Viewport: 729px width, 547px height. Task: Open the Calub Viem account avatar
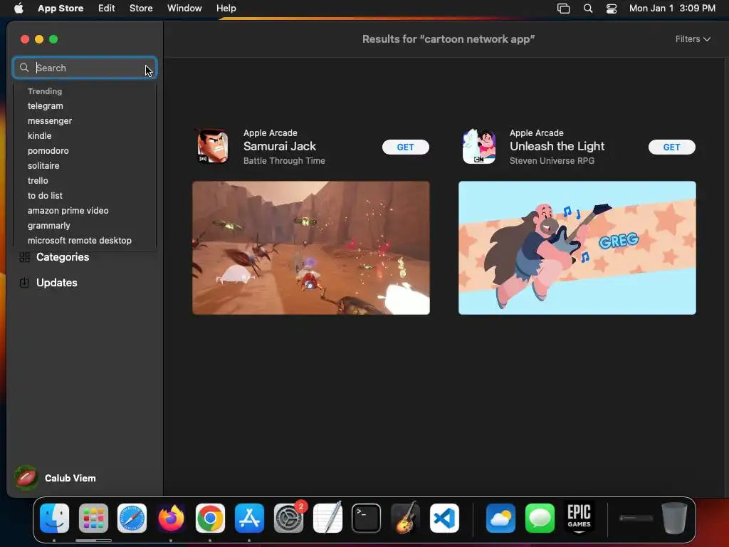click(x=26, y=478)
